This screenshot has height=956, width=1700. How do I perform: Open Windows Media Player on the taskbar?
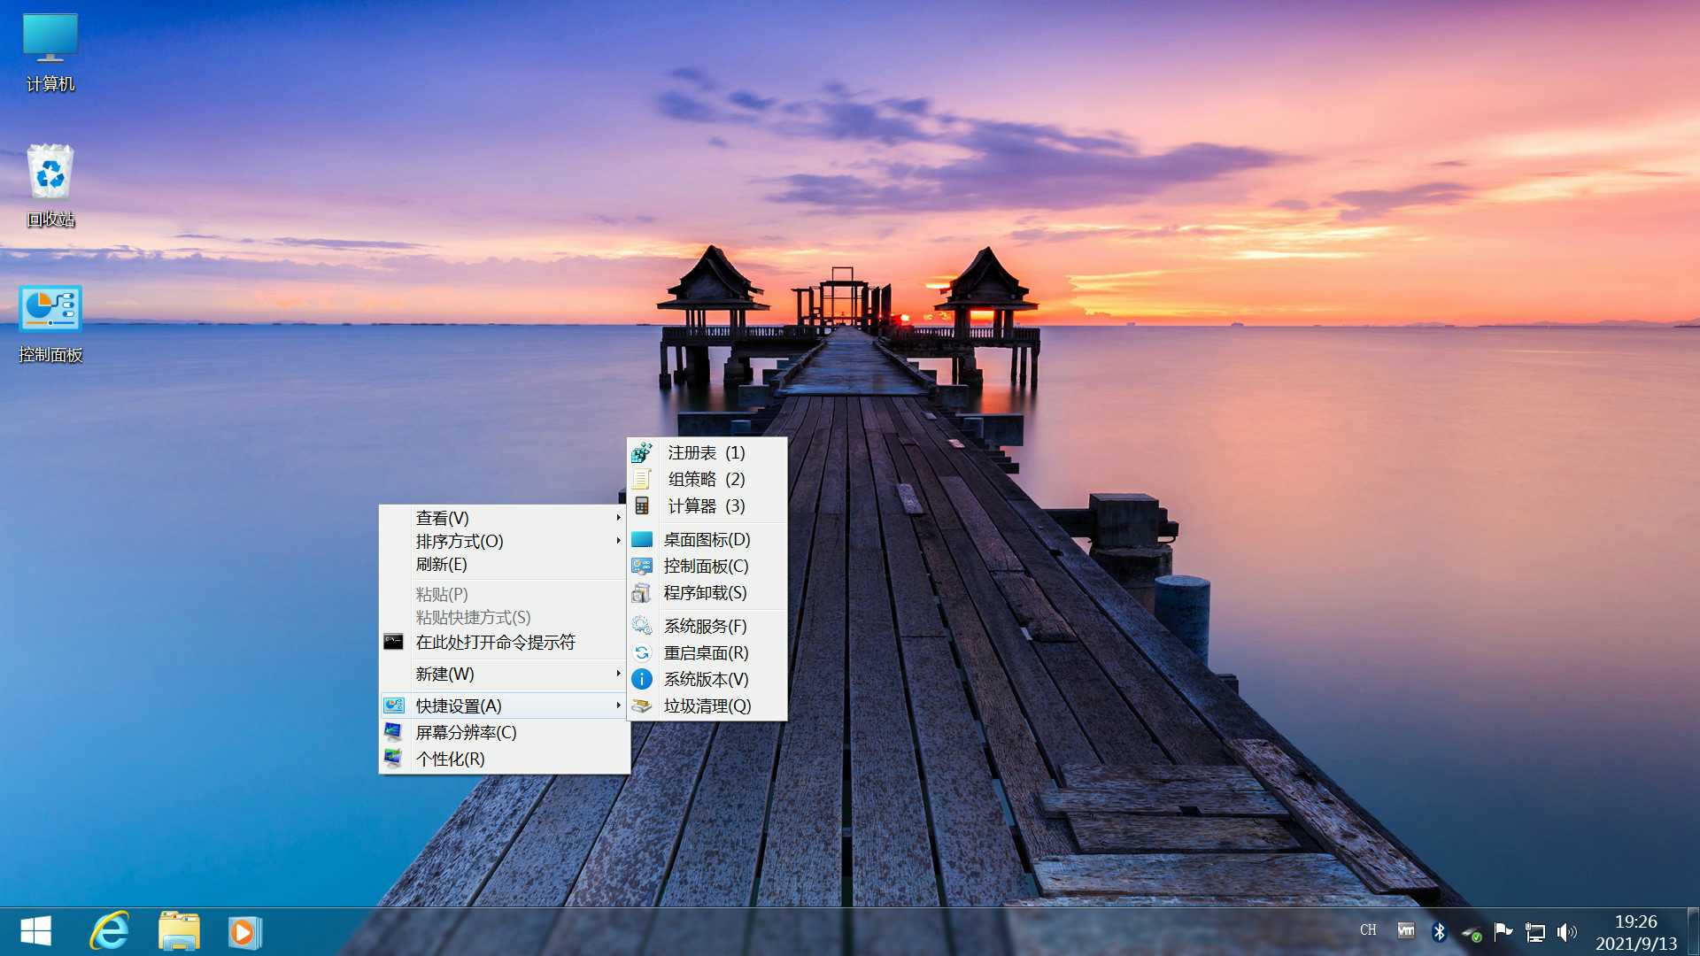(x=243, y=931)
